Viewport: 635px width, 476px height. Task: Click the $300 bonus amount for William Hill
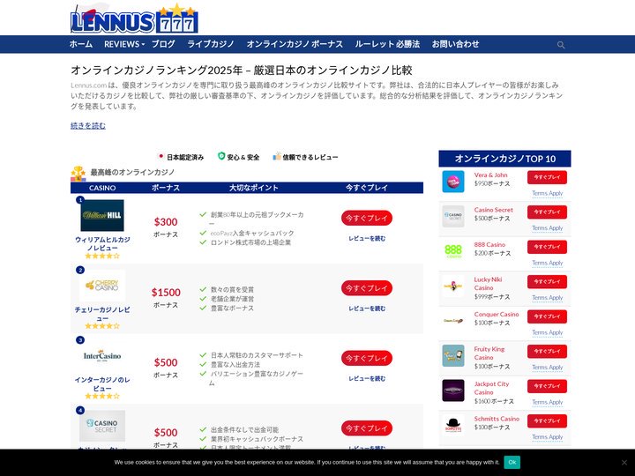pyautogui.click(x=166, y=222)
